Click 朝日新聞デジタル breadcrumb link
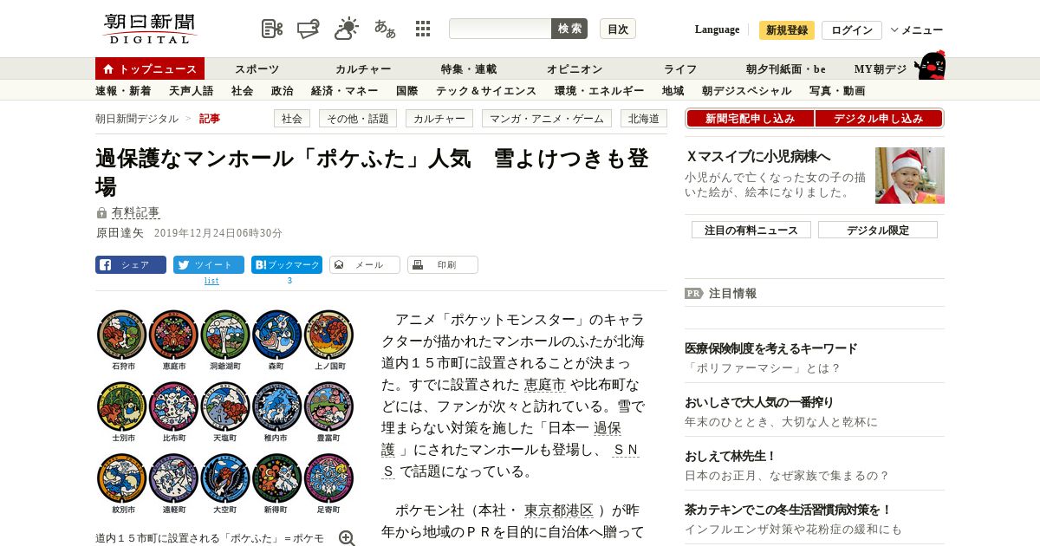This screenshot has width=1040, height=546. pos(137,119)
